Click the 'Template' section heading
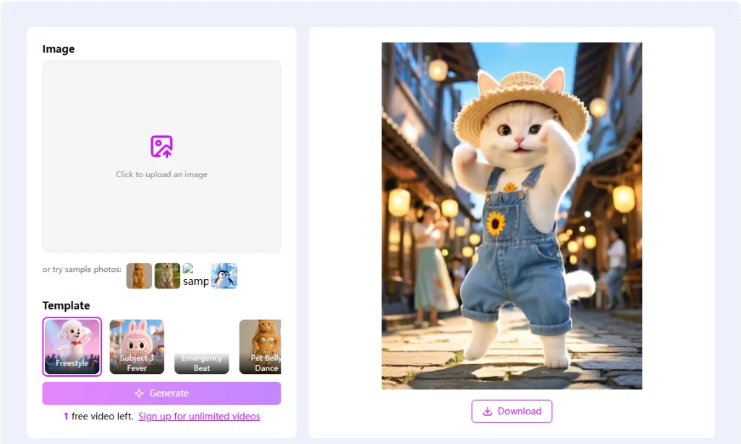This screenshot has width=741, height=444. pos(66,306)
